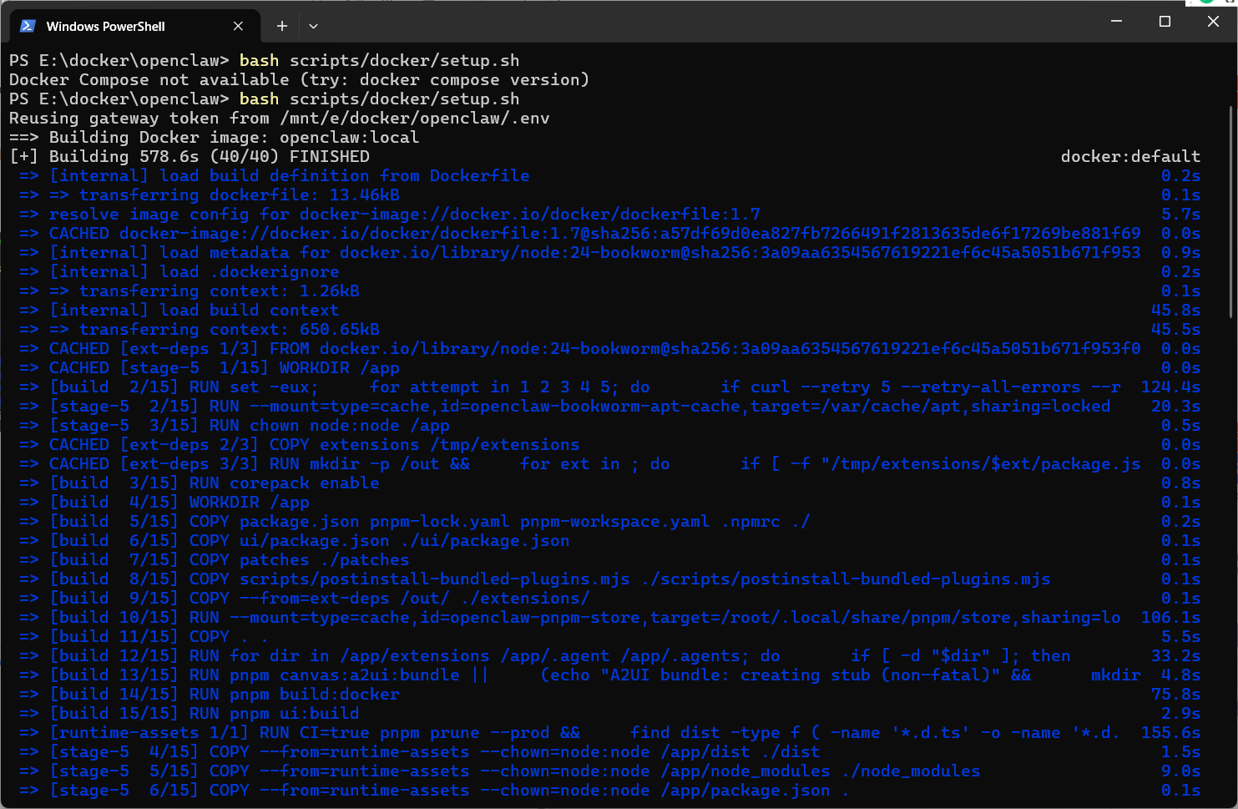The width and height of the screenshot is (1238, 809).
Task: Click the '75.8s' duration value
Action: point(1175,694)
